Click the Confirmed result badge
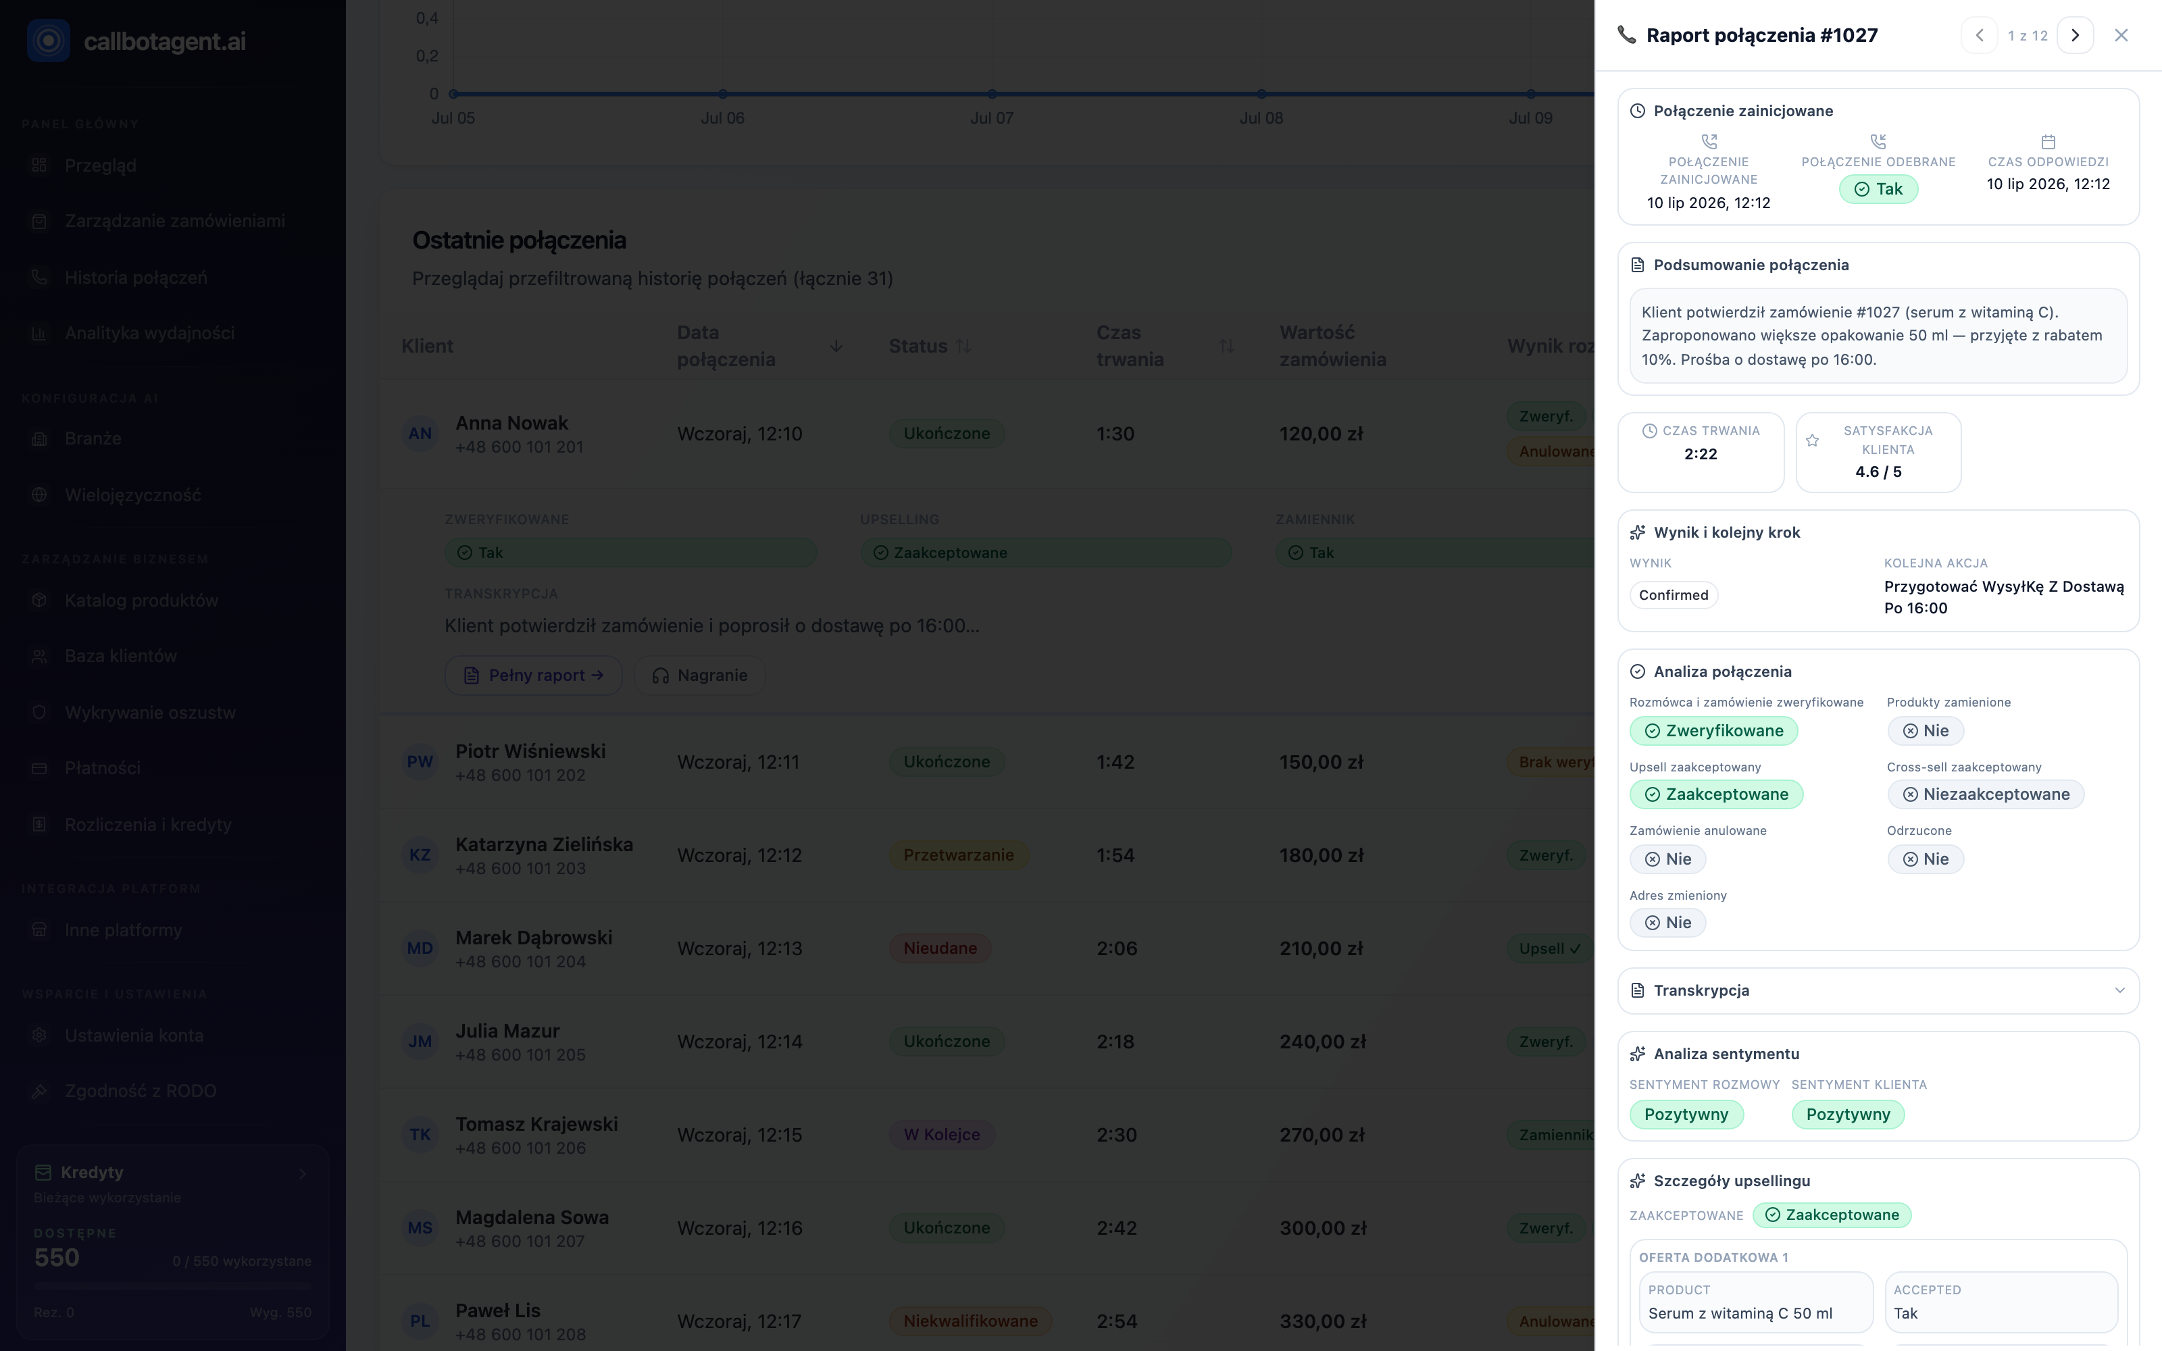2162x1351 pixels. point(1674,595)
